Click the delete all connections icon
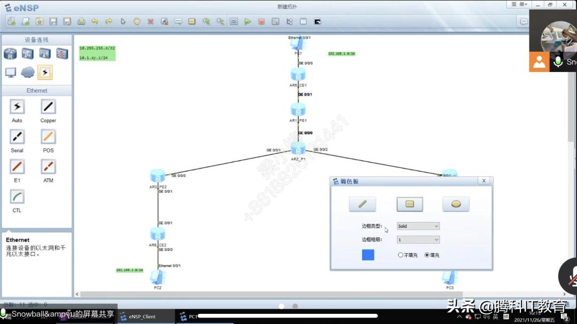577x324 pixels. click(x=165, y=21)
